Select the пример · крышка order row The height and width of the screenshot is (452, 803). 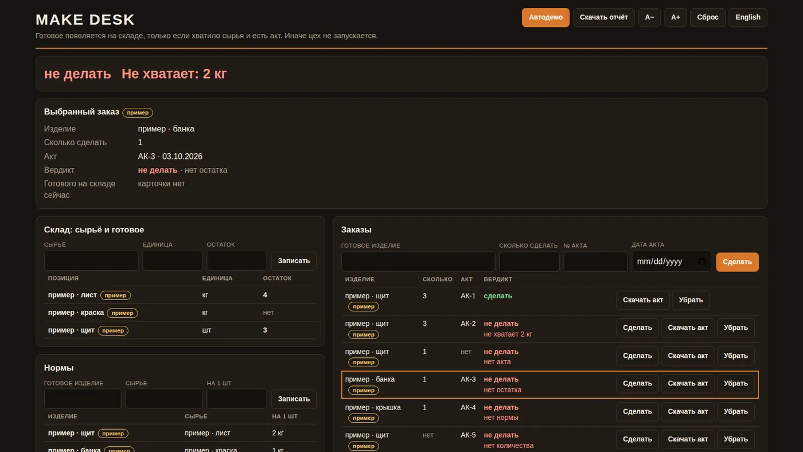550,412
